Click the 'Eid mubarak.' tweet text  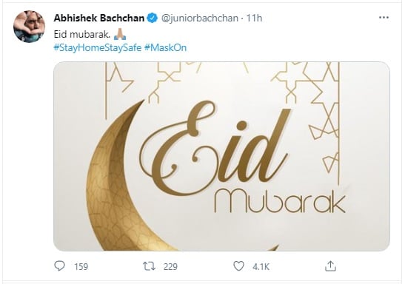point(82,34)
